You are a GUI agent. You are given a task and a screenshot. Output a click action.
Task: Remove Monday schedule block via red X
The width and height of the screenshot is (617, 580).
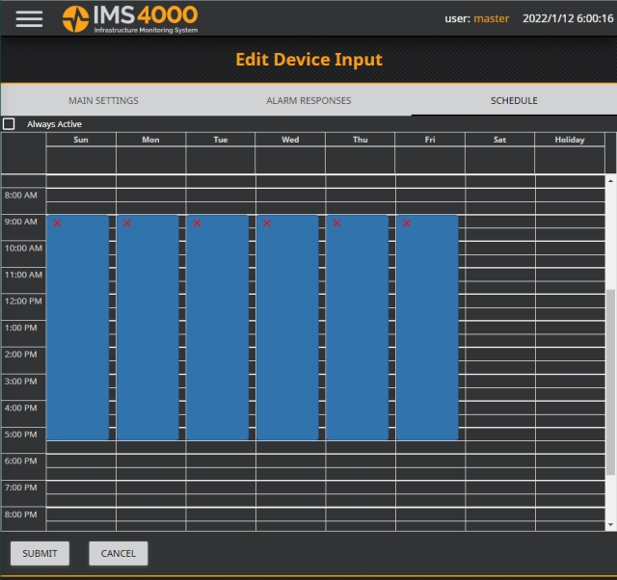click(x=127, y=224)
